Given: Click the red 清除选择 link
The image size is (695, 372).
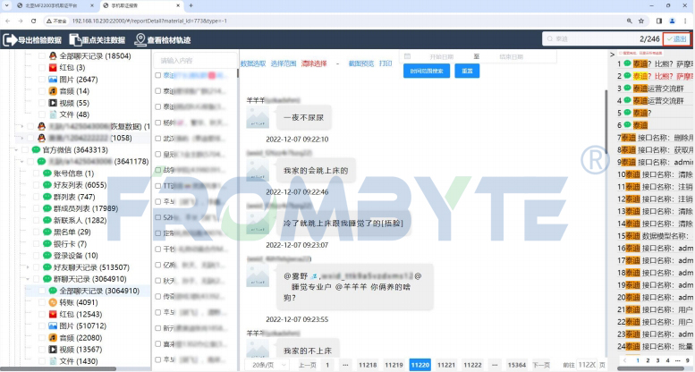Looking at the screenshot, I should pyautogui.click(x=314, y=63).
